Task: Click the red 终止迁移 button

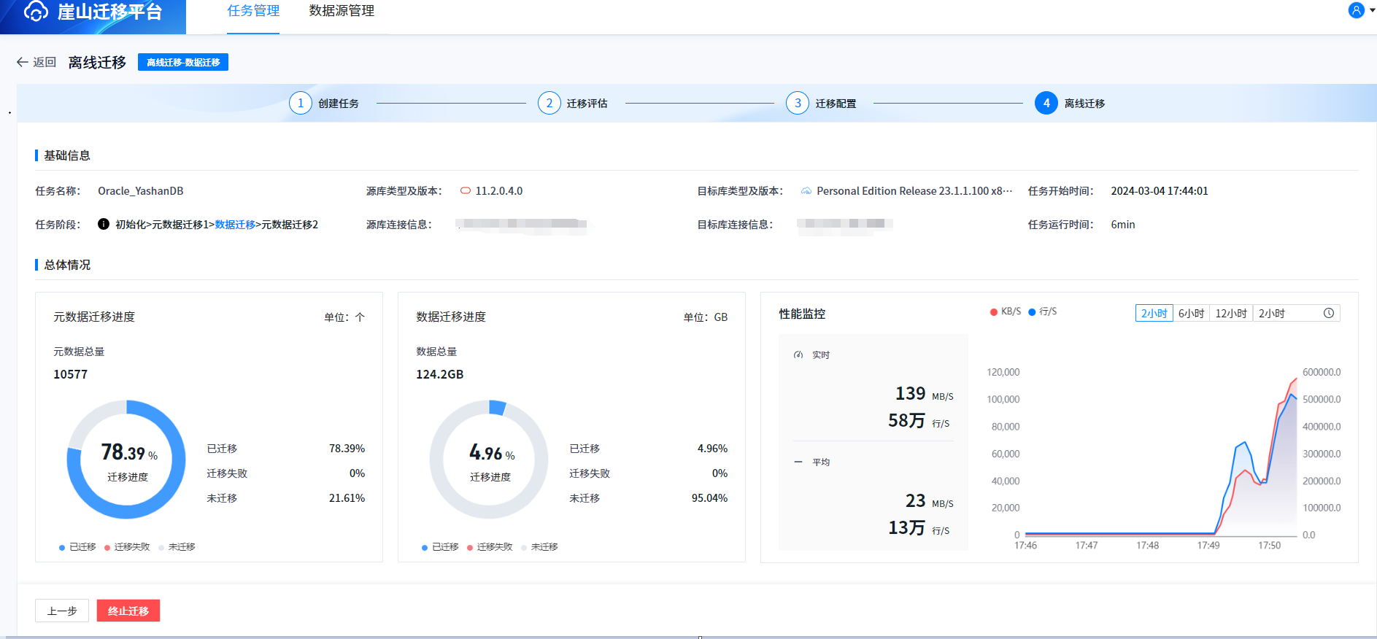Action: point(128,611)
